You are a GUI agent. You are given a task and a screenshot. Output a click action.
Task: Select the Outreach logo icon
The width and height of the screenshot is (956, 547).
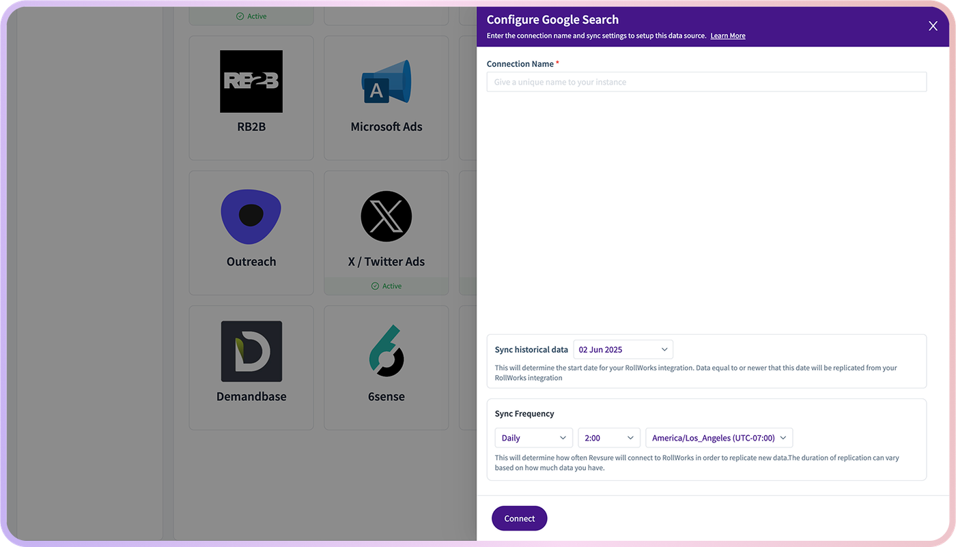pos(251,216)
